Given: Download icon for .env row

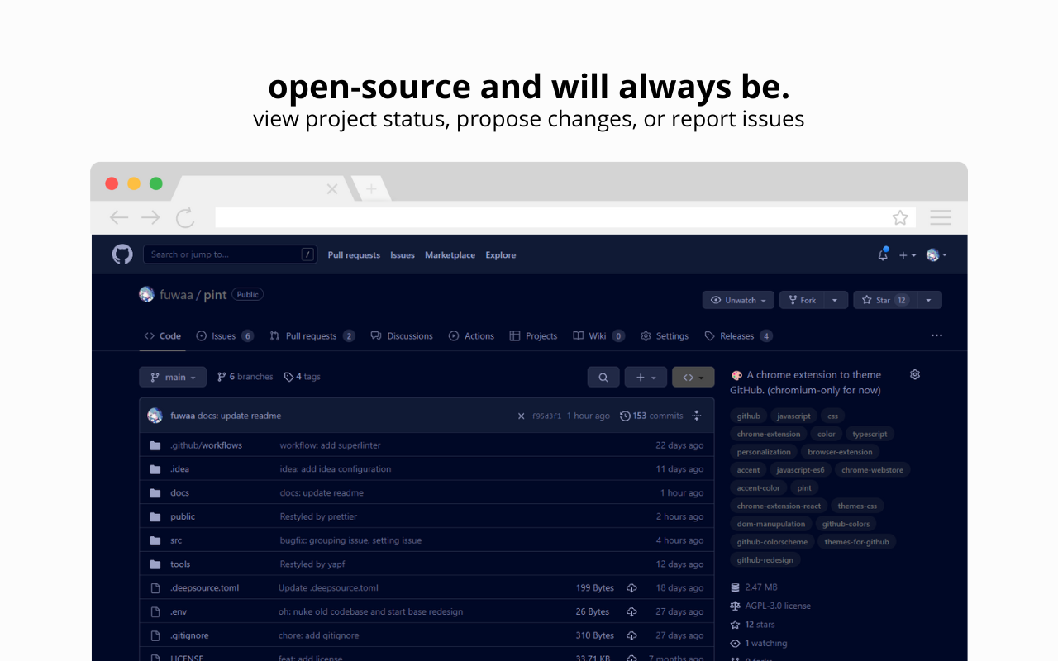Looking at the screenshot, I should tap(631, 612).
